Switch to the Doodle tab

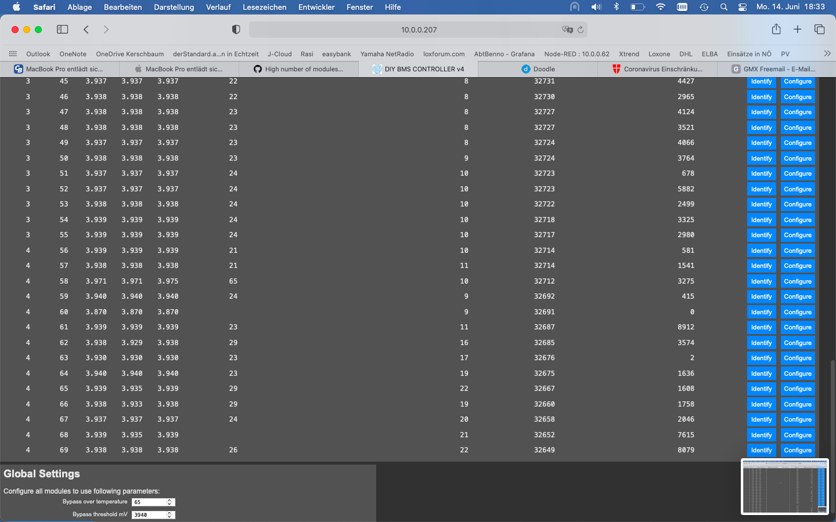click(x=538, y=69)
